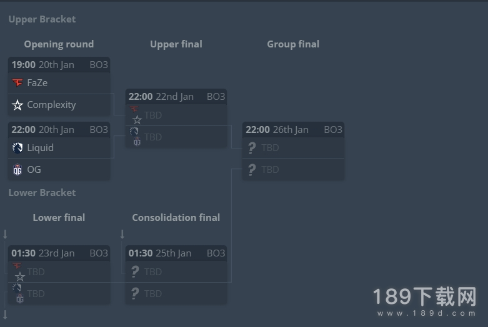Screen dimensions: 488x327
Task: Click the Complexity star logo
Action: (x=17, y=105)
